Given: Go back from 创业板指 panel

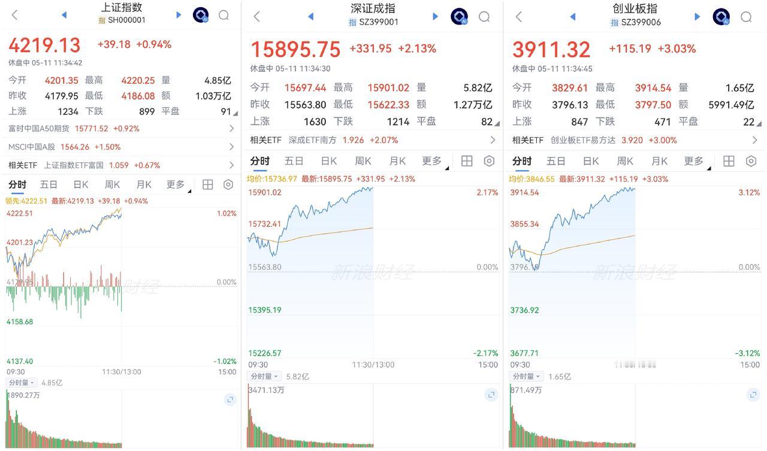Looking at the screenshot, I should [x=519, y=17].
